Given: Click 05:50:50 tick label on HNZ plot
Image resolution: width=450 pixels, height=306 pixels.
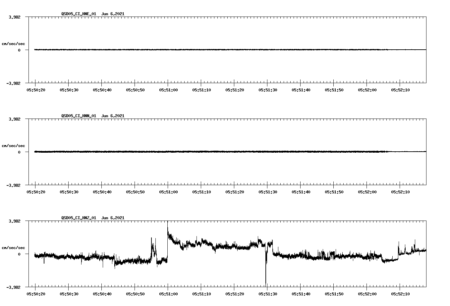Looking at the screenshot, I should pos(135,294).
